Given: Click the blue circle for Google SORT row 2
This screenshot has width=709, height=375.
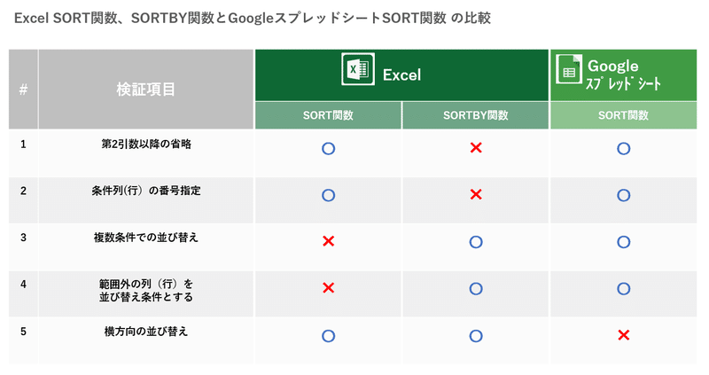Looking at the screenshot, I should tap(624, 195).
